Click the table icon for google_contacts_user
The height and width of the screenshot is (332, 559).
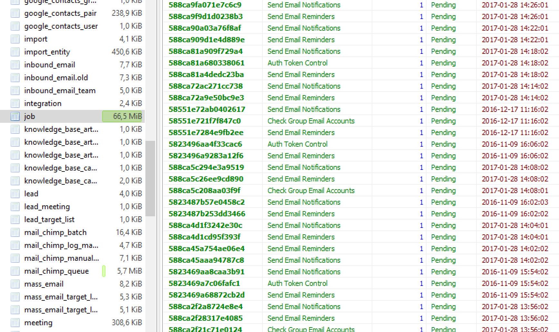[15, 26]
